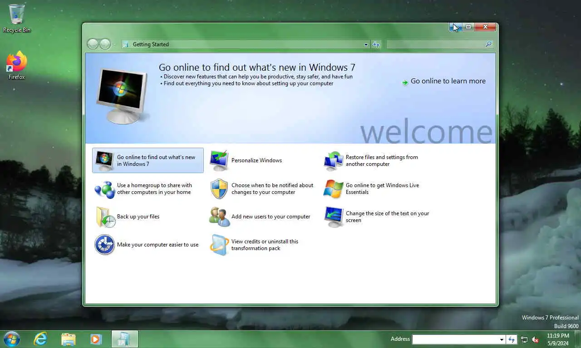
Task: Launch the Firefox desktop shortcut
Action: [x=17, y=66]
